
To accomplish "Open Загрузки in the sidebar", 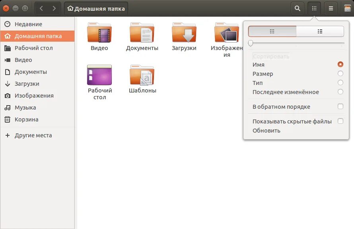I will point(37,84).
